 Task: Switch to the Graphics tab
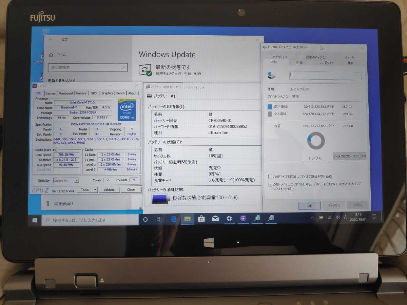click(107, 93)
